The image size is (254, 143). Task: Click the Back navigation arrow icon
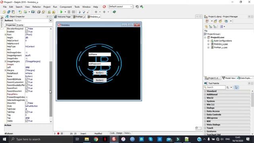(96, 12)
